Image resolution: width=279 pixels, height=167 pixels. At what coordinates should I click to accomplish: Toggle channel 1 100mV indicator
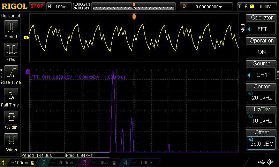20,162
